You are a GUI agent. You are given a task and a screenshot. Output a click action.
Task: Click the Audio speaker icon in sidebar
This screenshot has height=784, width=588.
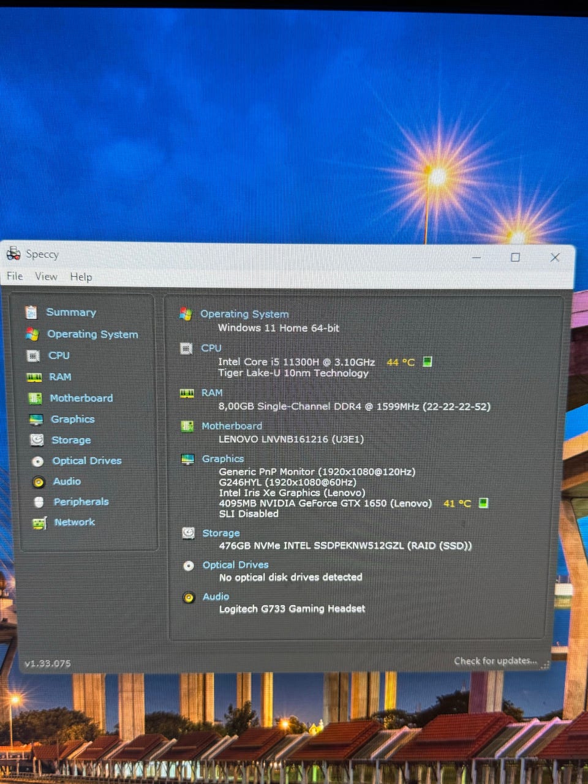tap(39, 482)
